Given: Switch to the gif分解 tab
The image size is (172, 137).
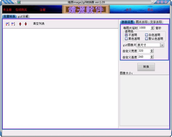Looking at the screenshot, I should [24, 16].
